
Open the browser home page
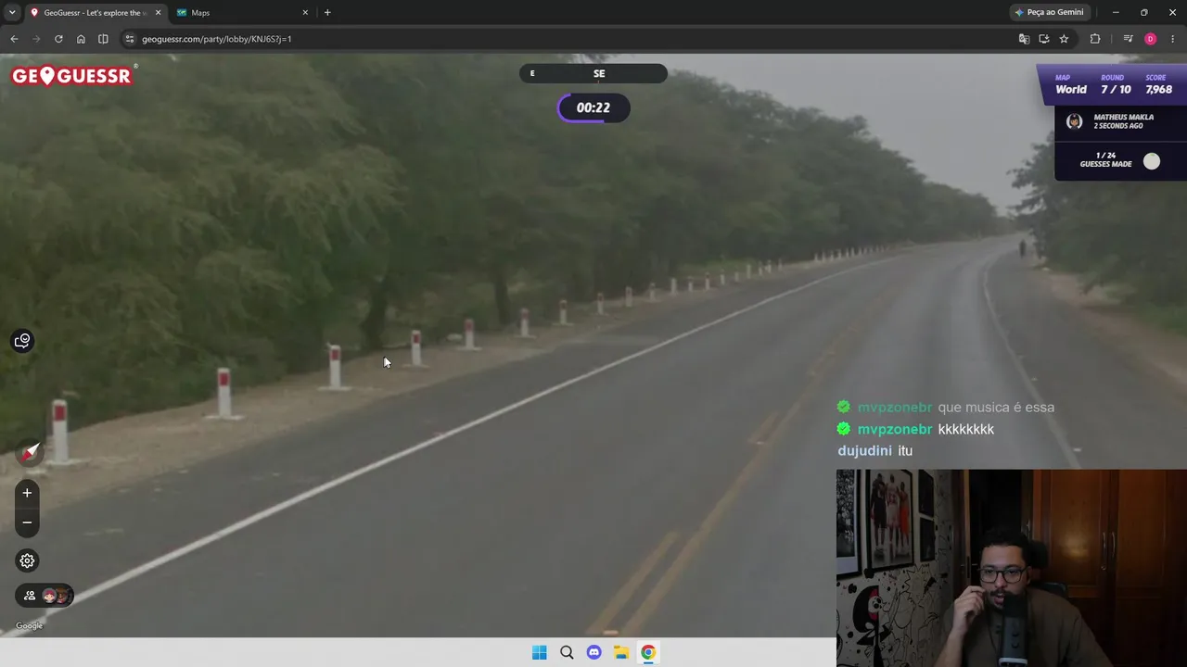coord(81,39)
